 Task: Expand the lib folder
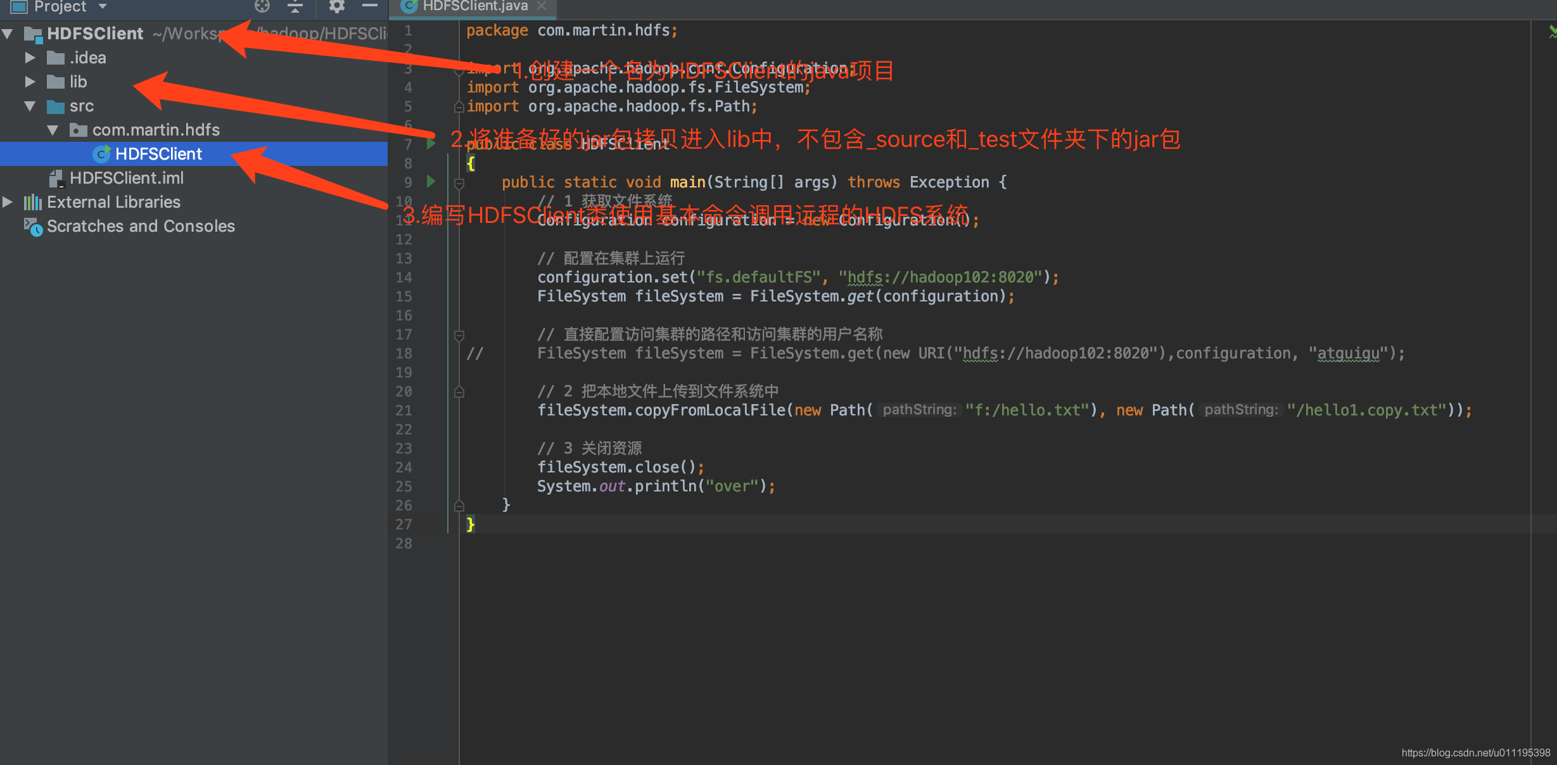click(30, 82)
